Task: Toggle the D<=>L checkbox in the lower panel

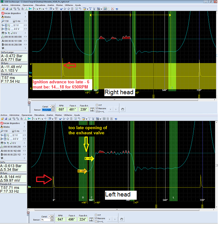Action: click(x=96, y=221)
